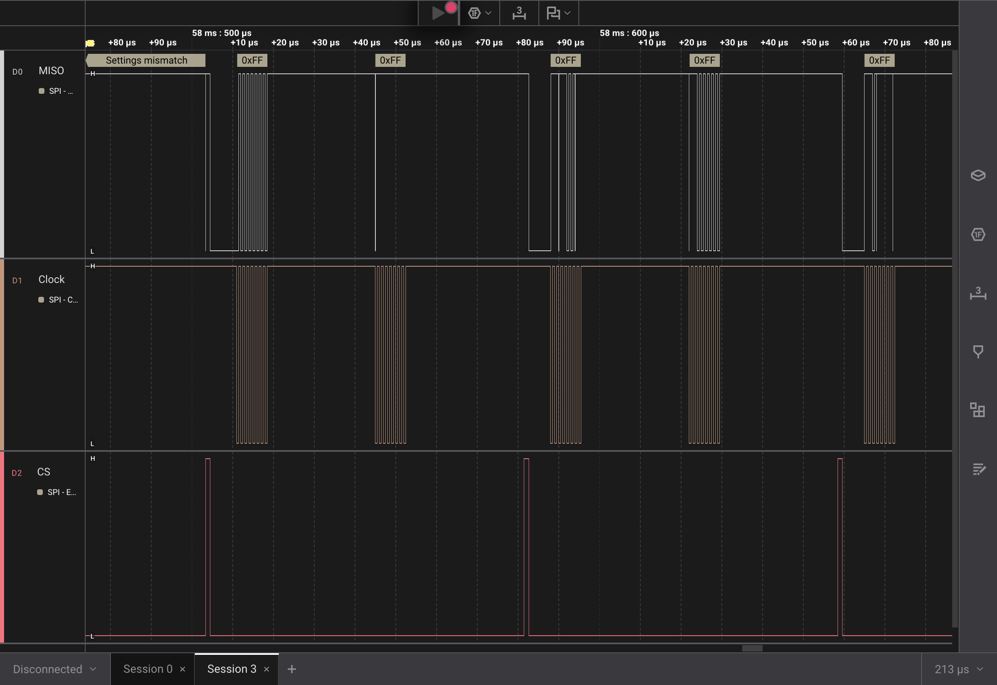Close the Session 3 tab
The height and width of the screenshot is (685, 997).
pos(267,669)
